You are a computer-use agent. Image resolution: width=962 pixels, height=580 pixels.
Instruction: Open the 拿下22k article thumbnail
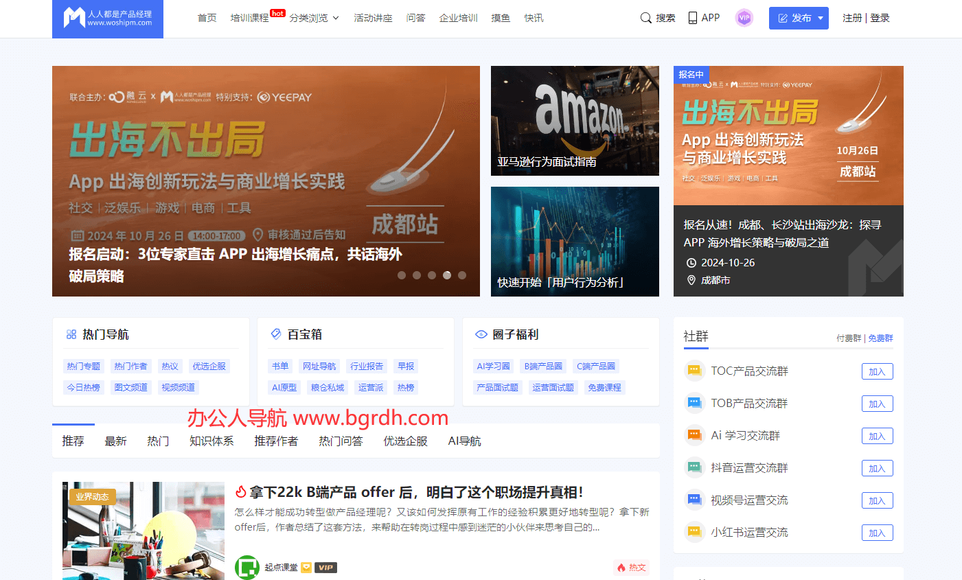(144, 531)
